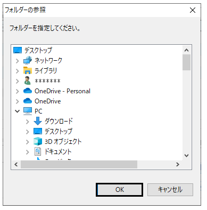Click the horizontal scrollbar right arrow
The width and height of the screenshot is (207, 210).
click(x=178, y=164)
